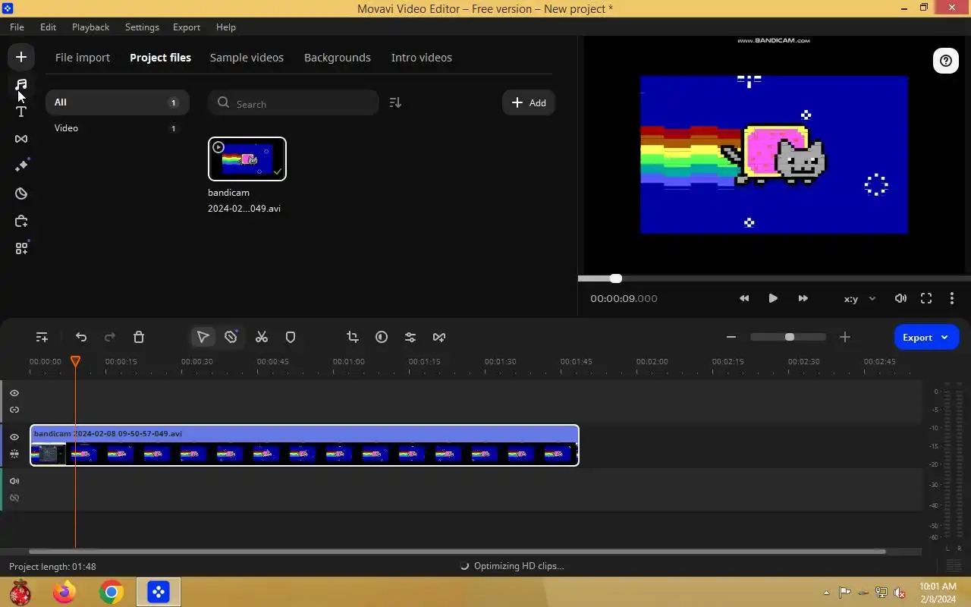
Task: Activate the Blade cutting mode tool
Action: 231,337
